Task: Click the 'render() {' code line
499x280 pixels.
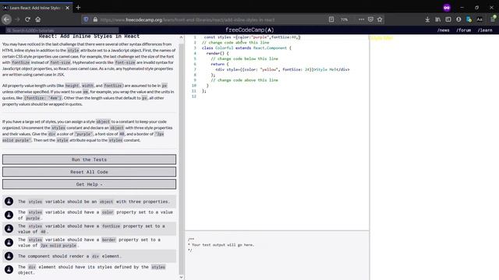Action: (218, 54)
